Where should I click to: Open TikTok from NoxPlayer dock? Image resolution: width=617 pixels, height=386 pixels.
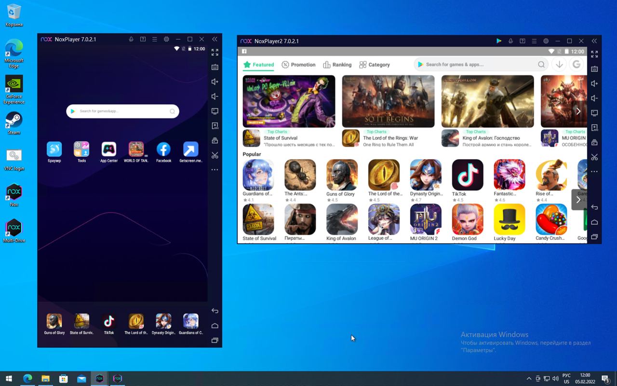coord(109,321)
